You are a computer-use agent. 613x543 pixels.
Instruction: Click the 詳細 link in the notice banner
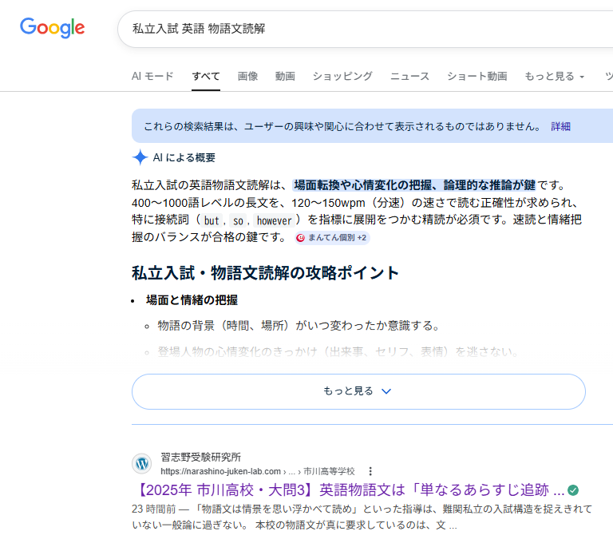pos(560,126)
